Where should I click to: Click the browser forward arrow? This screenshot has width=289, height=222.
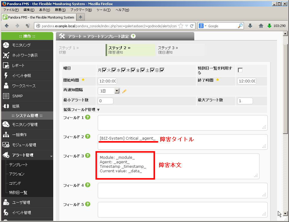(x=17, y=26)
